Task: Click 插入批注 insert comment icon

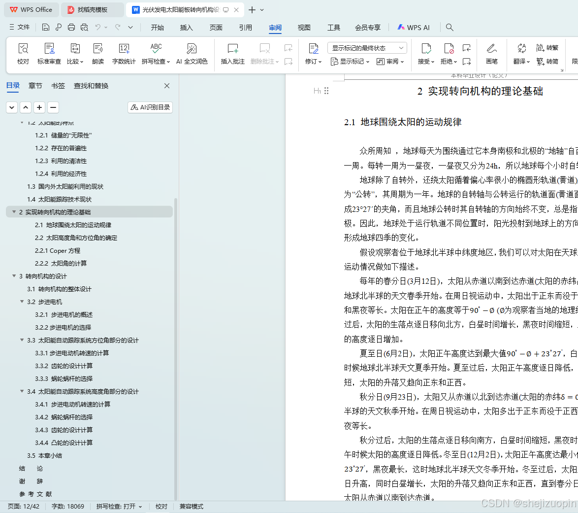Action: click(x=232, y=54)
